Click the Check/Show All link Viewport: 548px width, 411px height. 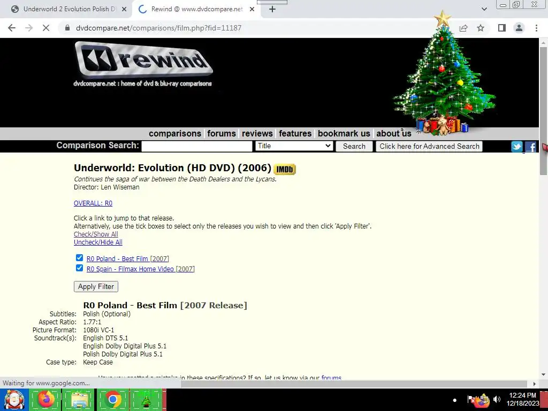(x=96, y=234)
